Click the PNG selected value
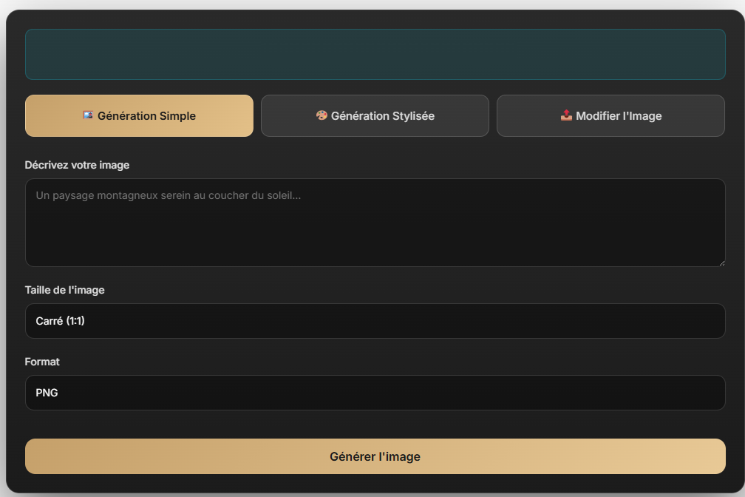 (x=47, y=393)
